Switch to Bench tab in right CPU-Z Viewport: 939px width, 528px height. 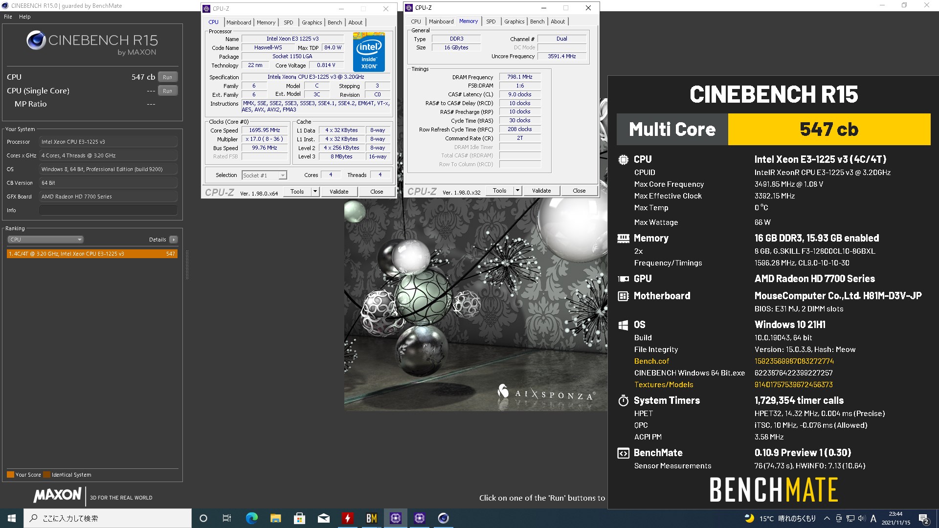click(x=537, y=22)
